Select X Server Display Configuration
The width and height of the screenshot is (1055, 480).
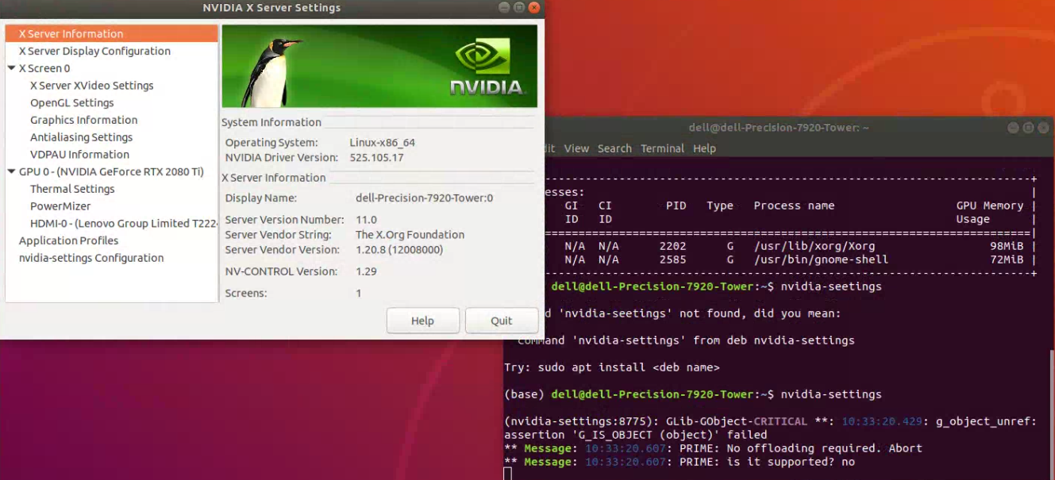(94, 51)
